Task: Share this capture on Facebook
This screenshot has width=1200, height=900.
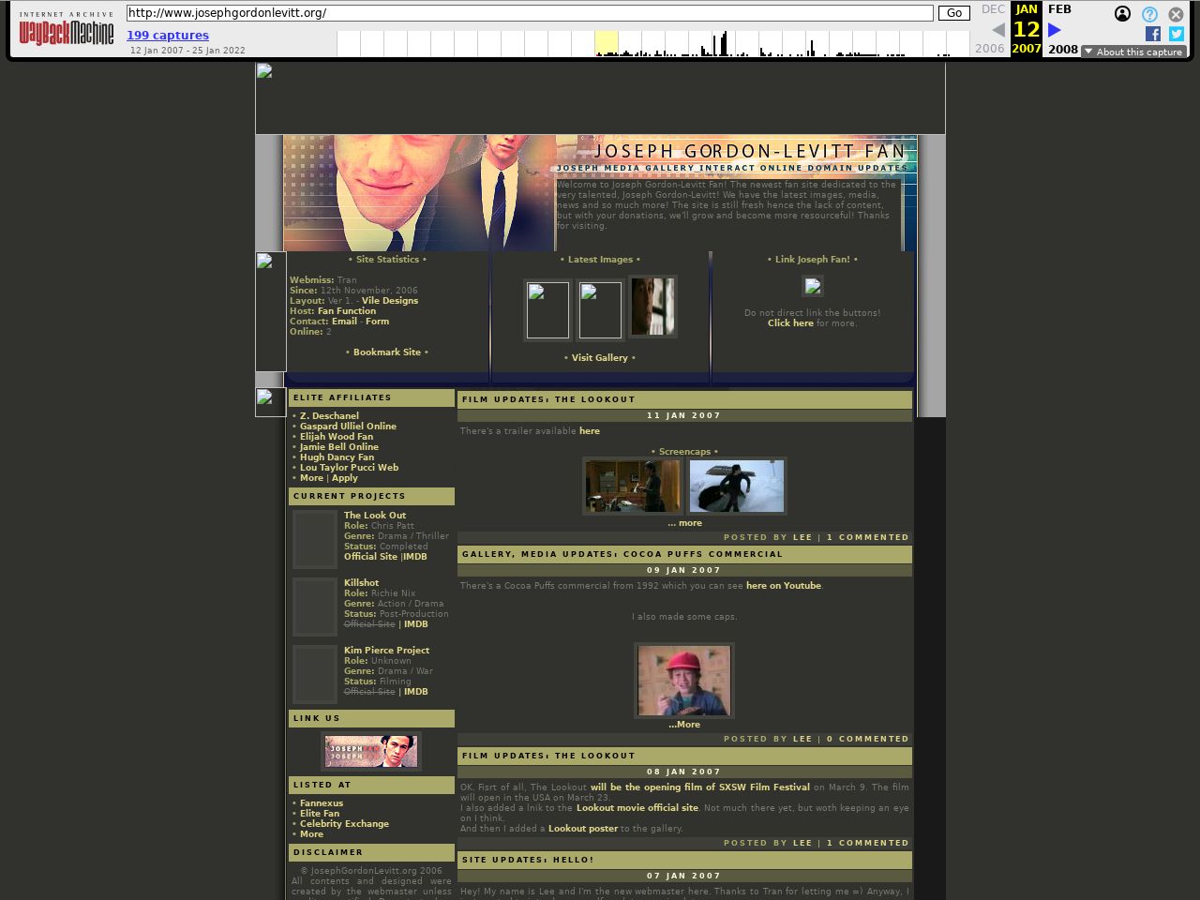Action: click(x=1151, y=34)
